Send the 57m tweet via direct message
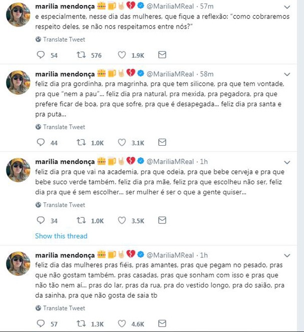Screen dimensions: 304x332 click(162, 55)
